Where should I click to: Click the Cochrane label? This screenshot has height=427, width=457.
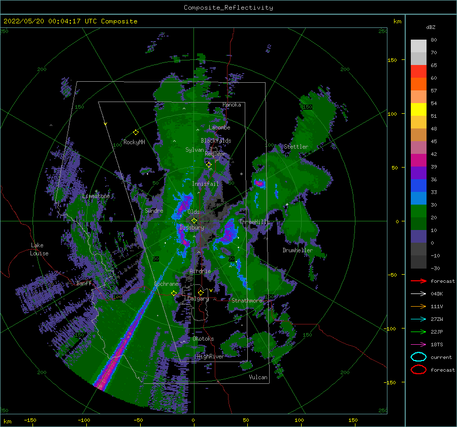point(166,284)
